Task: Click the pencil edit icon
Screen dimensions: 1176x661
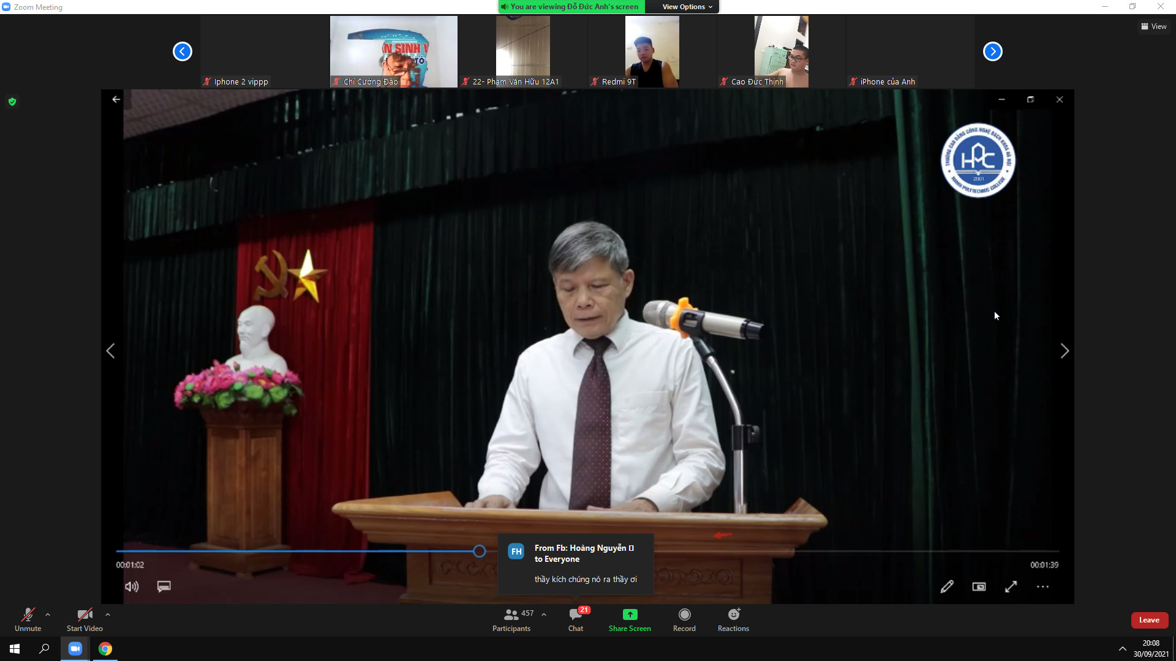Action: pos(947,587)
